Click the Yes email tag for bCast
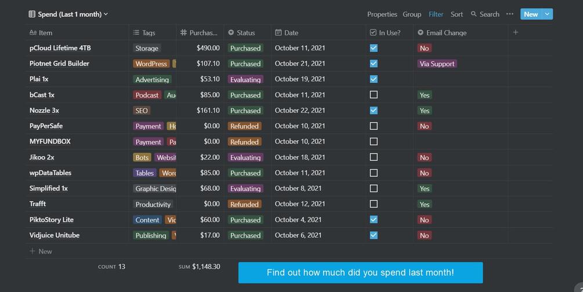583x292 pixels. tap(424, 95)
